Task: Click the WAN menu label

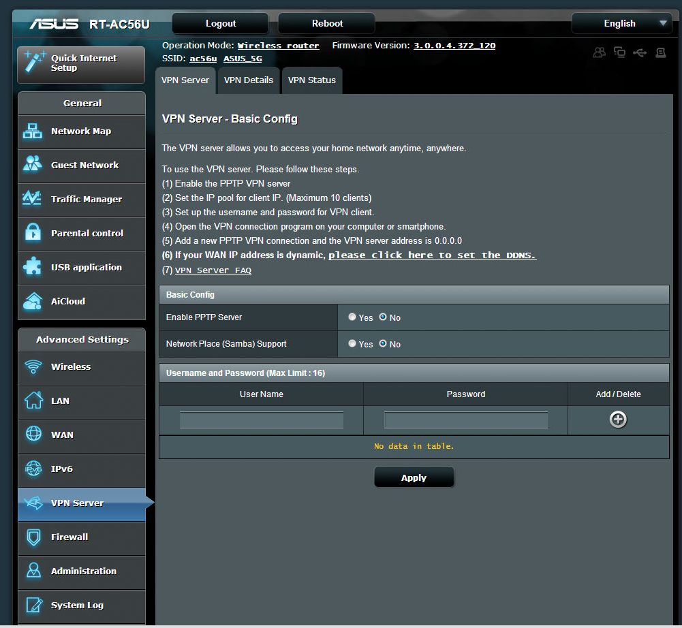Action: (62, 435)
